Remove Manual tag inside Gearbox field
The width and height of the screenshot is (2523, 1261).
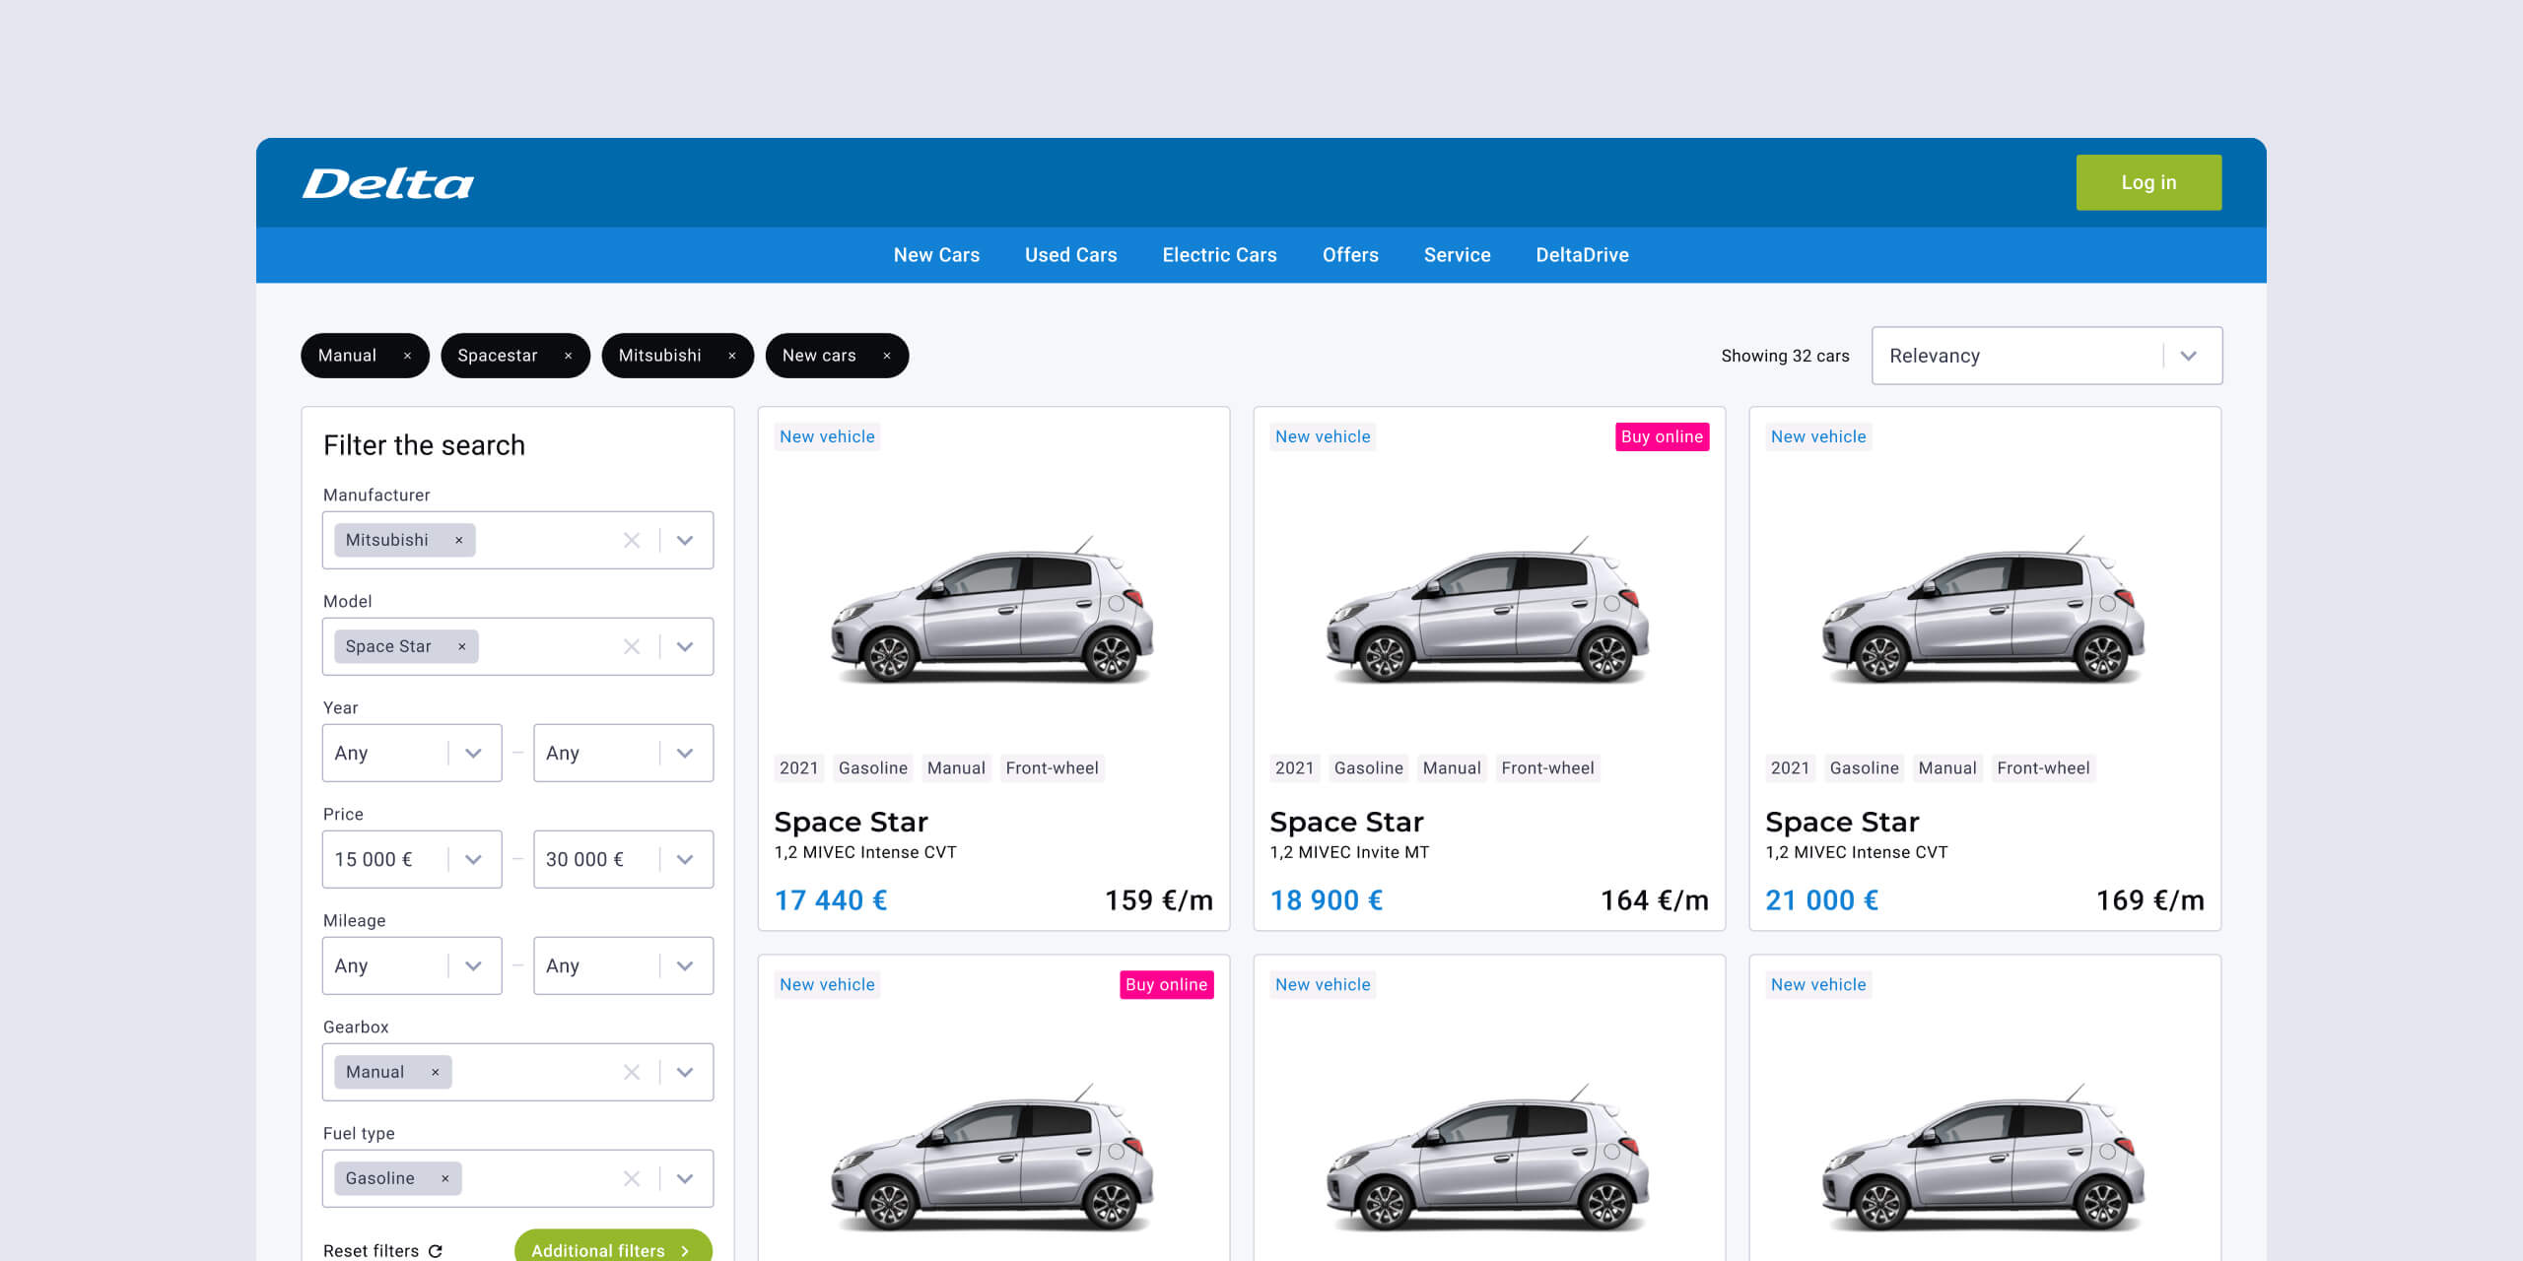tap(435, 1072)
